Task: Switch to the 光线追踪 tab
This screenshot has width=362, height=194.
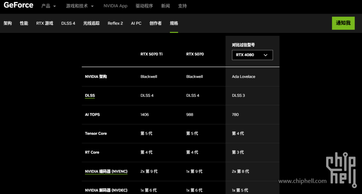Action: [92, 23]
